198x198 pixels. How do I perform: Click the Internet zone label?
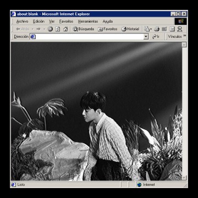(149, 185)
